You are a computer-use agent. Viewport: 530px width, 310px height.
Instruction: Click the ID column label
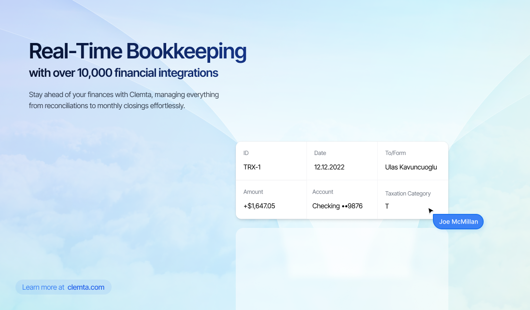click(x=246, y=153)
